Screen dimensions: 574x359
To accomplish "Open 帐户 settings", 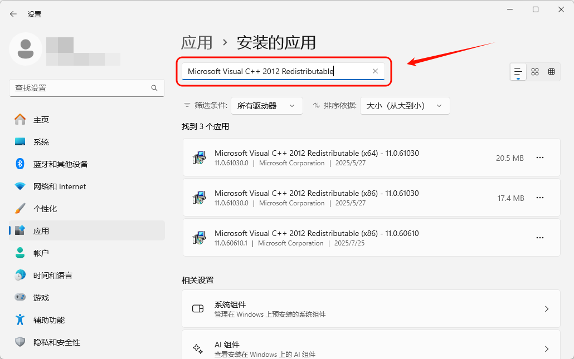I will pyautogui.click(x=87, y=253).
